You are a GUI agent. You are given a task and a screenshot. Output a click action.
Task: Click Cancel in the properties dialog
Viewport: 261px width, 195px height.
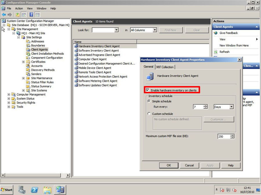[189, 165]
